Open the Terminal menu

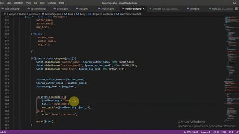pyautogui.click(x=52, y=3)
